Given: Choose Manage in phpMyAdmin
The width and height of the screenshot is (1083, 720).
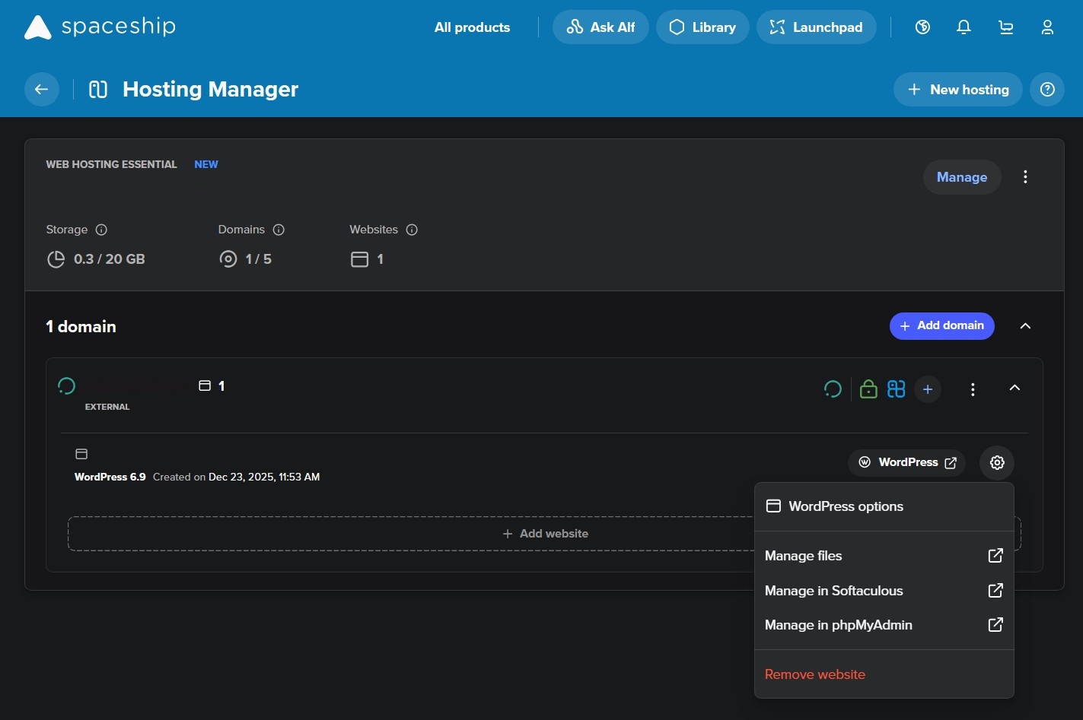Looking at the screenshot, I should 838,624.
